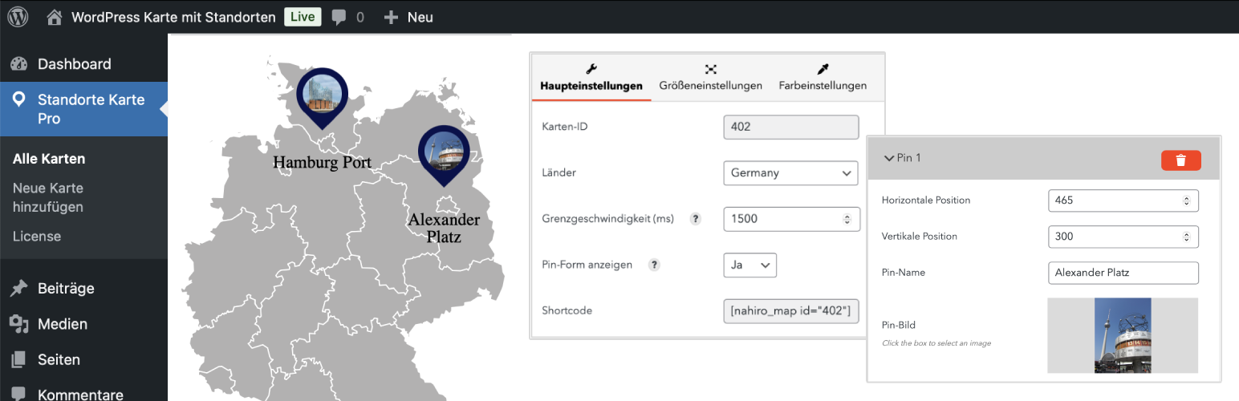This screenshot has height=401, width=1239.
Task: Show help for Grenzgeschwindigkeit question mark
Action: point(696,219)
